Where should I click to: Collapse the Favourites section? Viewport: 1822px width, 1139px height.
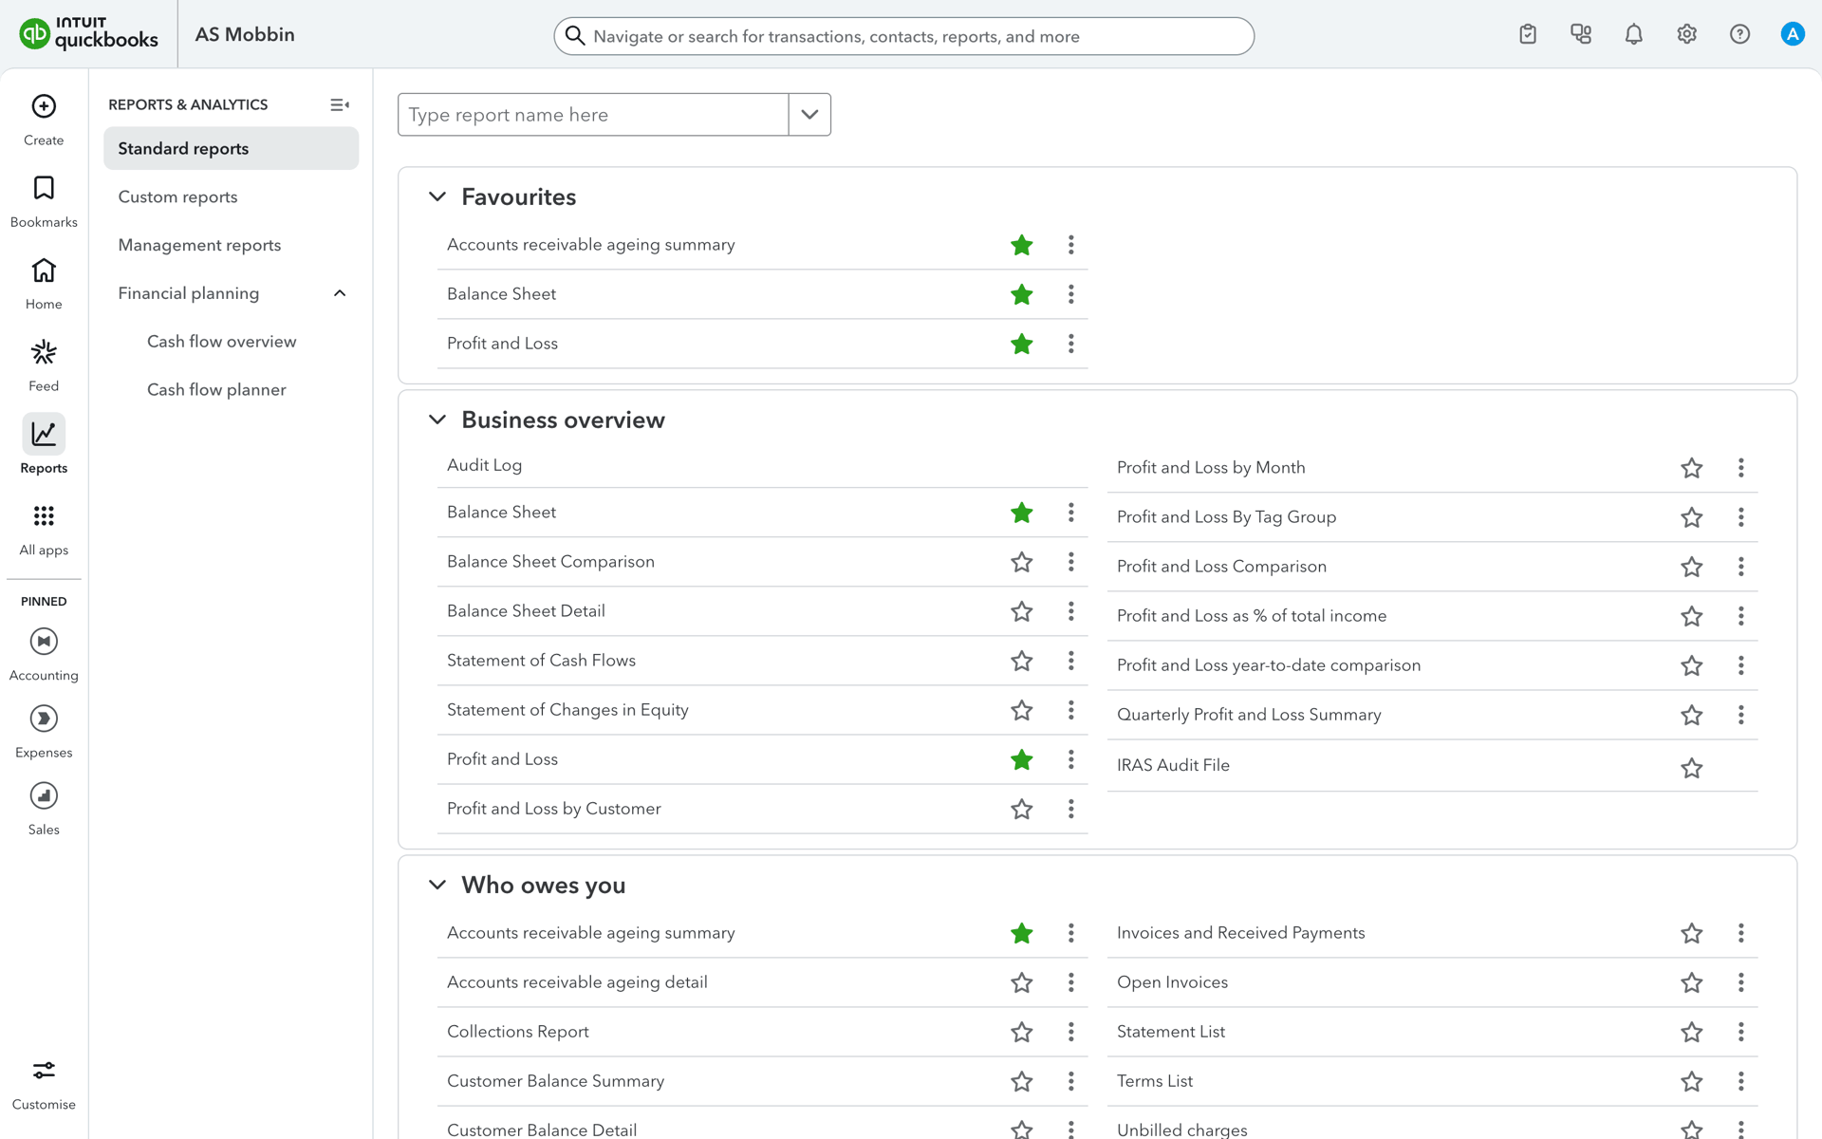(x=437, y=196)
